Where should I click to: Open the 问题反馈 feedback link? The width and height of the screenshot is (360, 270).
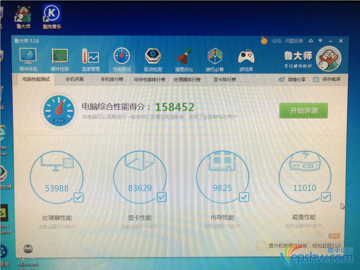294,41
